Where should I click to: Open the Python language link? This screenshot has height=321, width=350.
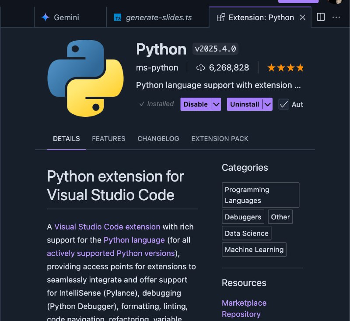[x=134, y=240]
